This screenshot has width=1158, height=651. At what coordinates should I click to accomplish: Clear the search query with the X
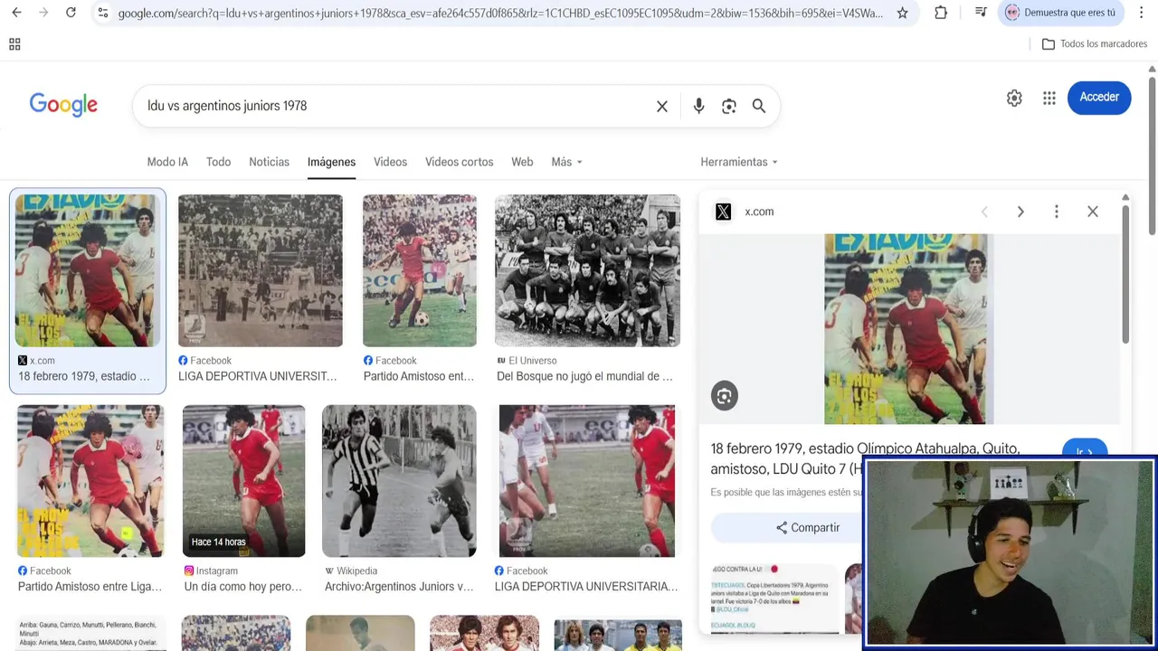point(662,107)
